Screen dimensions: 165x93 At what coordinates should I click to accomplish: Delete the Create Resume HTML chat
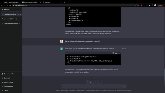click(x=20, y=14)
